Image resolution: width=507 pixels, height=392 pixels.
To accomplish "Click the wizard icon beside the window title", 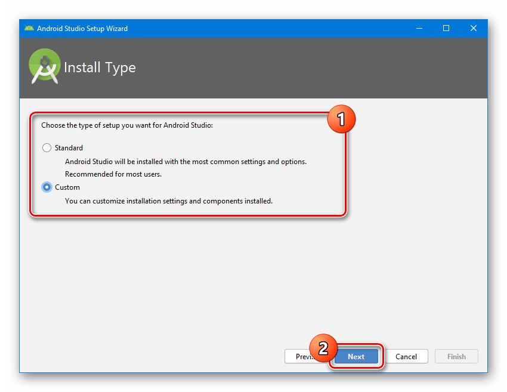I will tap(29, 28).
